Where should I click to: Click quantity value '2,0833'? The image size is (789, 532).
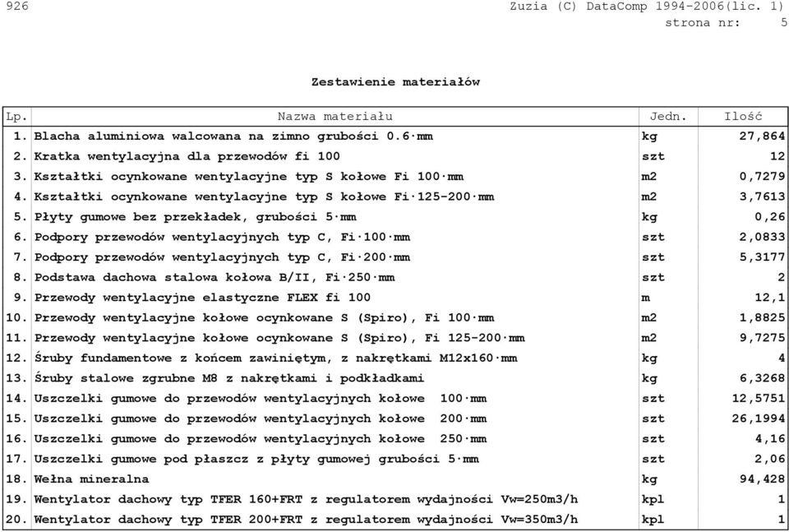tap(762, 237)
